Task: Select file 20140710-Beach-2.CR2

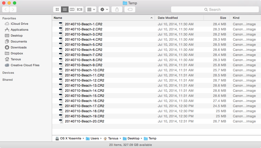Action: click(x=84, y=29)
